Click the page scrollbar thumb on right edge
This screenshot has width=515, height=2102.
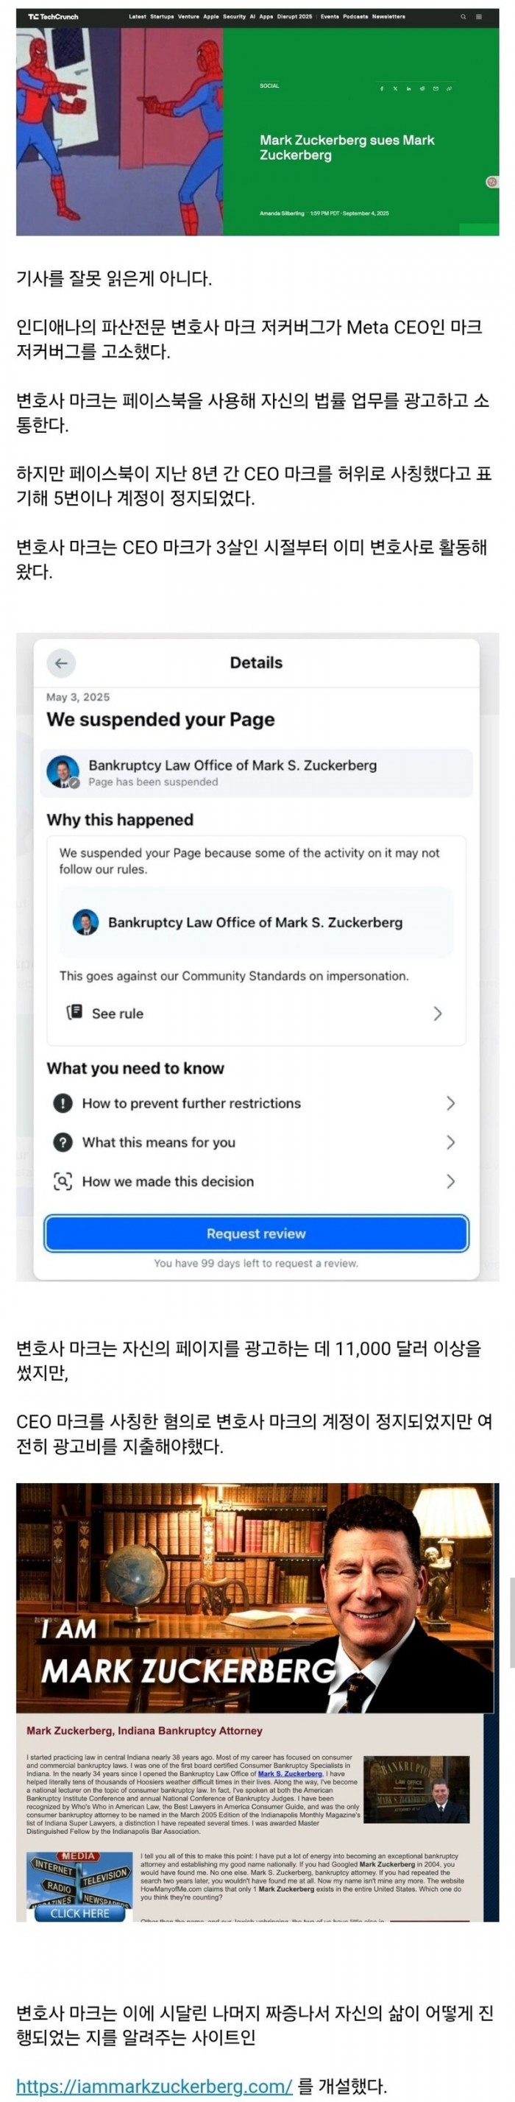(x=512, y=1624)
